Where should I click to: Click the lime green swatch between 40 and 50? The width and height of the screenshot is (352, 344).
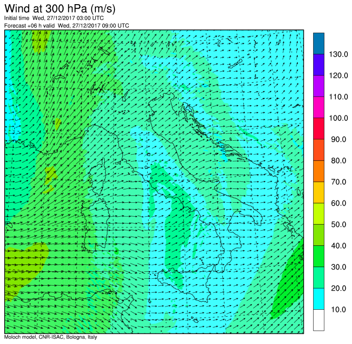click(319, 235)
